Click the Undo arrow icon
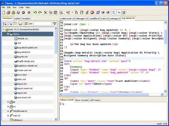 [35, 12]
